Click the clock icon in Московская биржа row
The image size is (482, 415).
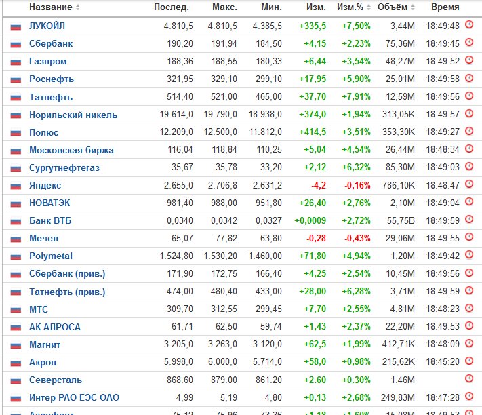tap(469, 149)
